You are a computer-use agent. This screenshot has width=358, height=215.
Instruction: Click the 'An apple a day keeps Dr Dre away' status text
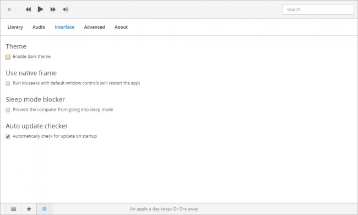click(164, 208)
